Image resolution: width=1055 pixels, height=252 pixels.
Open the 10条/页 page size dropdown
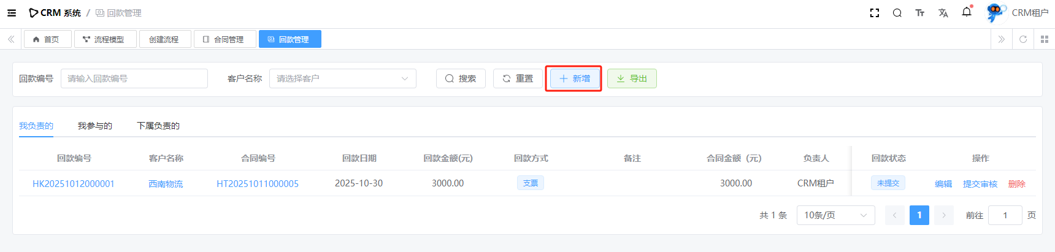pyautogui.click(x=835, y=215)
